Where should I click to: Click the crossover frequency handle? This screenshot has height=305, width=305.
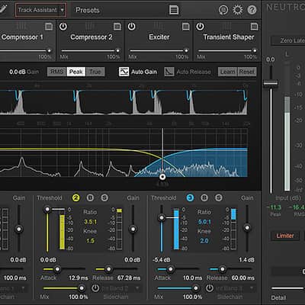pyautogui.click(x=162, y=177)
